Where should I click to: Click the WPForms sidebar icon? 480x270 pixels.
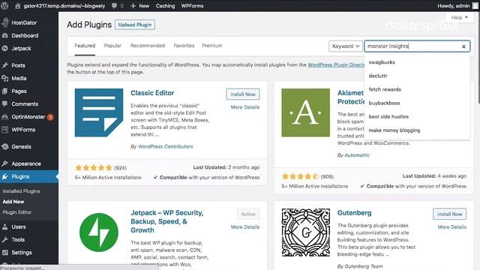(x=5, y=130)
